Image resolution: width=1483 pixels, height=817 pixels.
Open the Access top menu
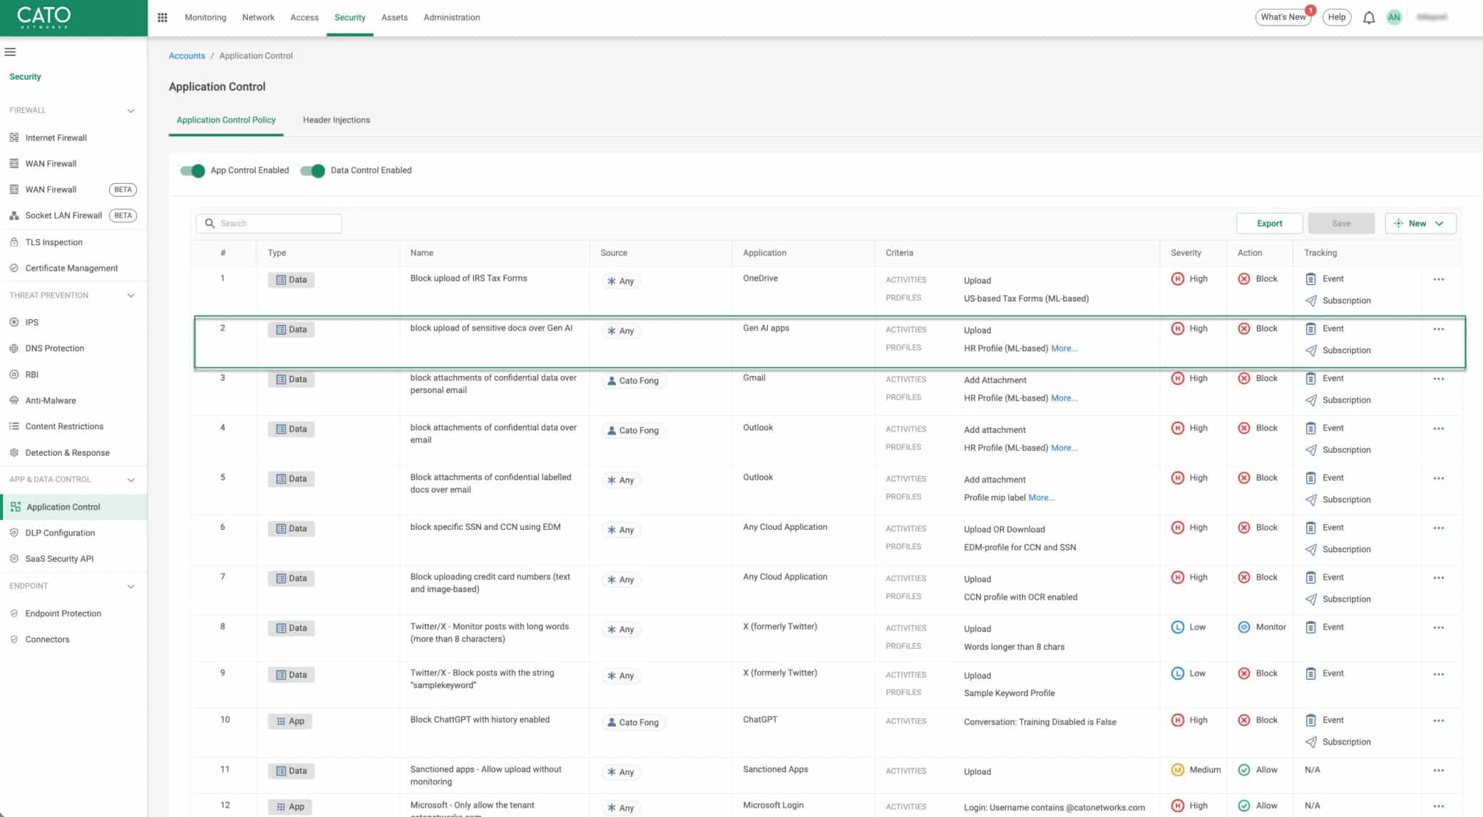pos(304,17)
